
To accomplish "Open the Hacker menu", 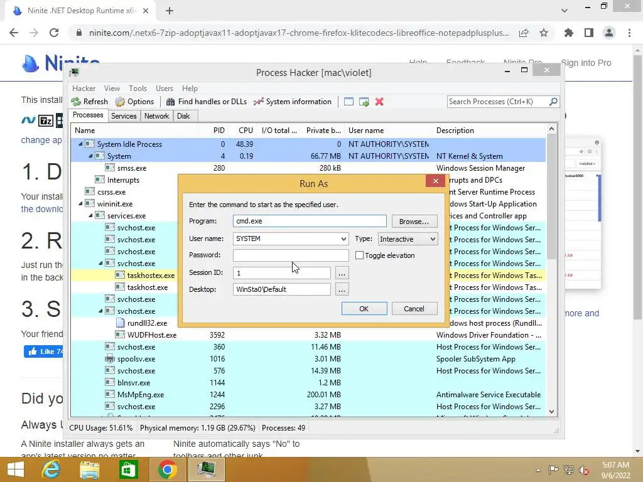I will click(x=84, y=88).
